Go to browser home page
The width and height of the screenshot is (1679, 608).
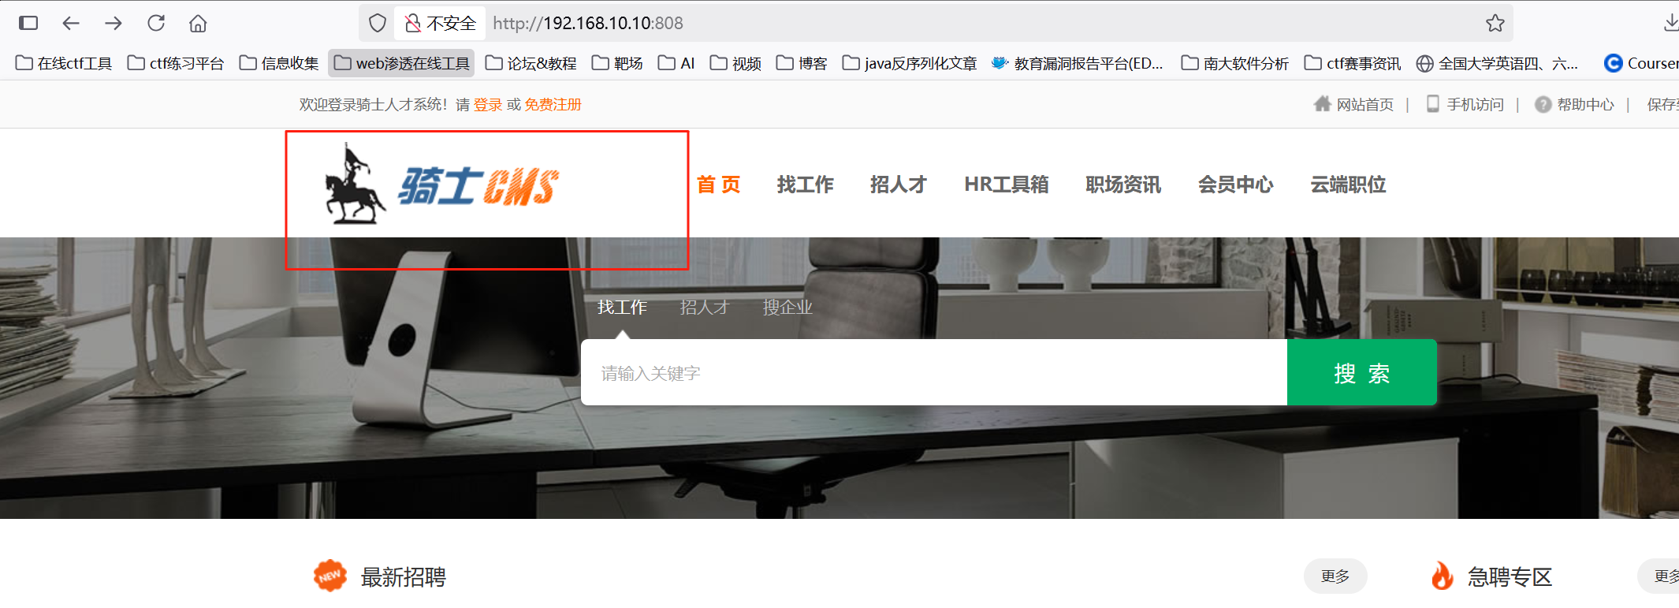(198, 23)
